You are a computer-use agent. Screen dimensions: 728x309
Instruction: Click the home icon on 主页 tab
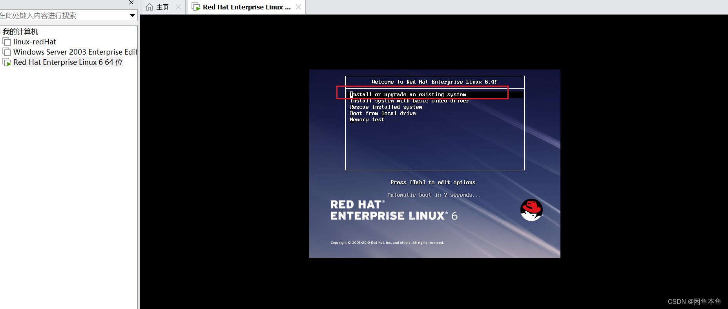point(150,7)
